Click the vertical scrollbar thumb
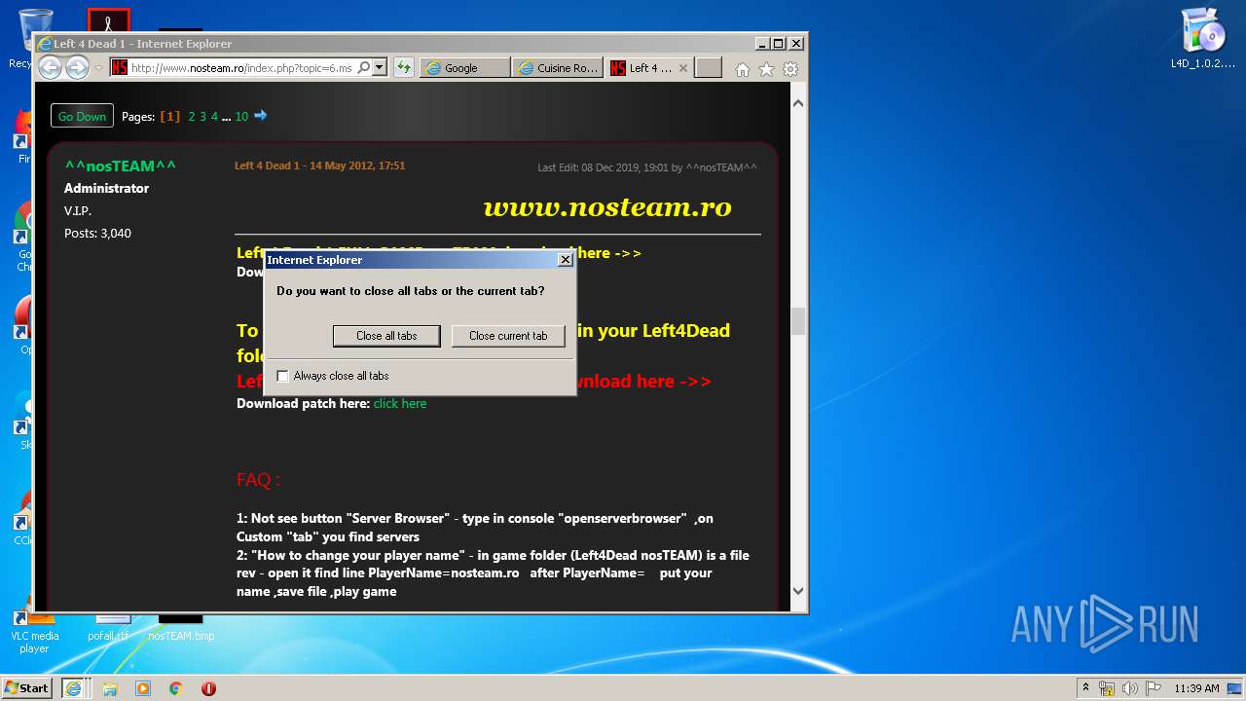Image resolution: width=1246 pixels, height=701 pixels. [798, 321]
